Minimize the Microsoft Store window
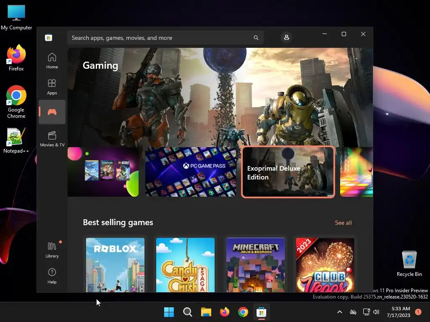430x322 pixels. (x=325, y=34)
